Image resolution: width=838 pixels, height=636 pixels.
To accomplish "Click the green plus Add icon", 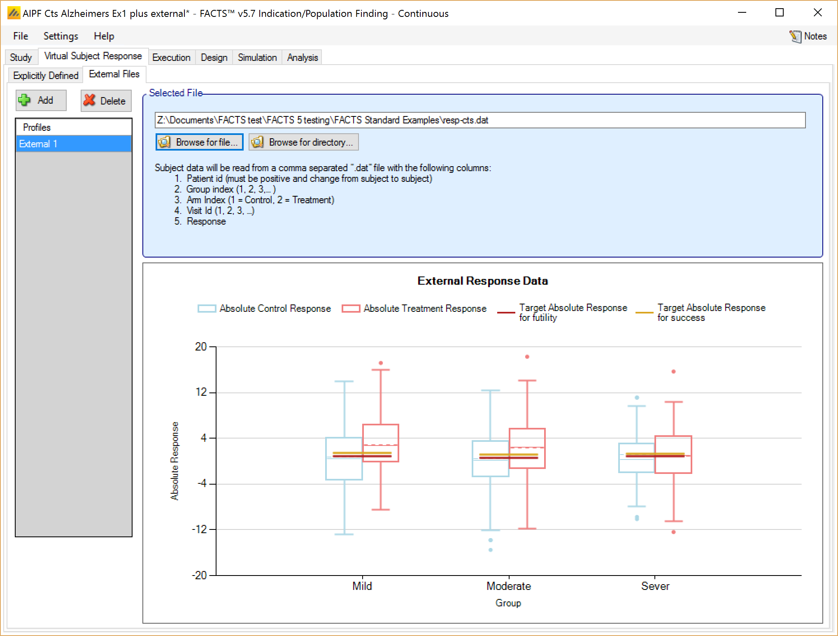I will (25, 100).
